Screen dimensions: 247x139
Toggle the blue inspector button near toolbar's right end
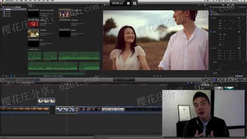pos(240,80)
